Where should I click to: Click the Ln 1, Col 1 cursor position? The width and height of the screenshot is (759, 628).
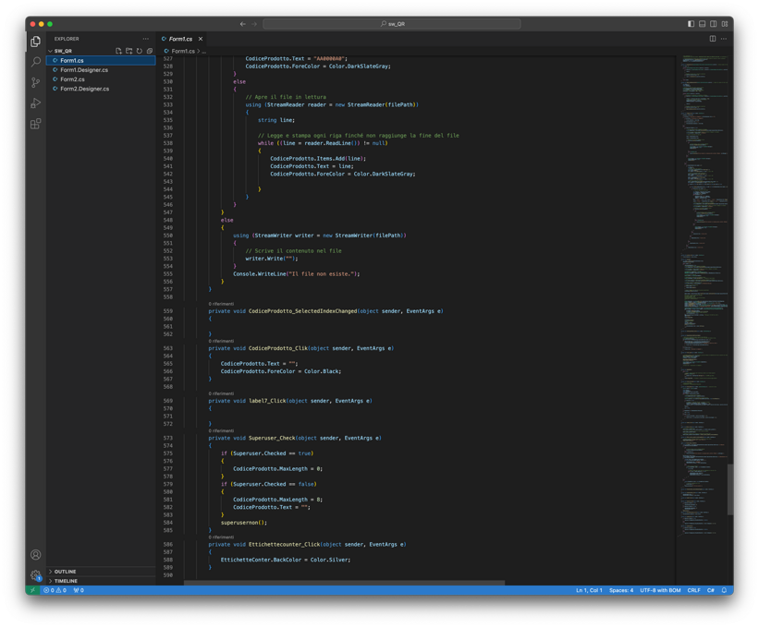pos(589,590)
